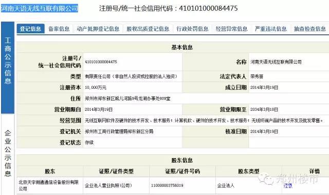Click the 股东 column header

(x=50, y=171)
